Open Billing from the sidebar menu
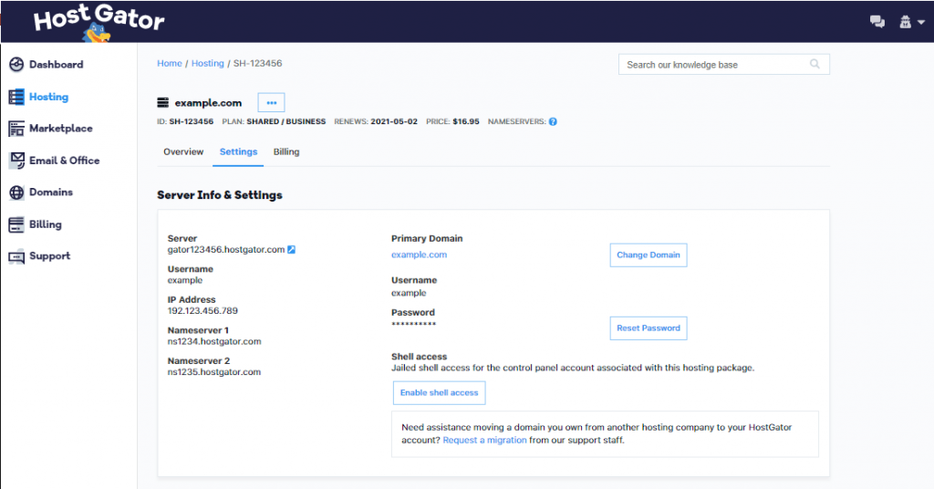 pyautogui.click(x=46, y=224)
